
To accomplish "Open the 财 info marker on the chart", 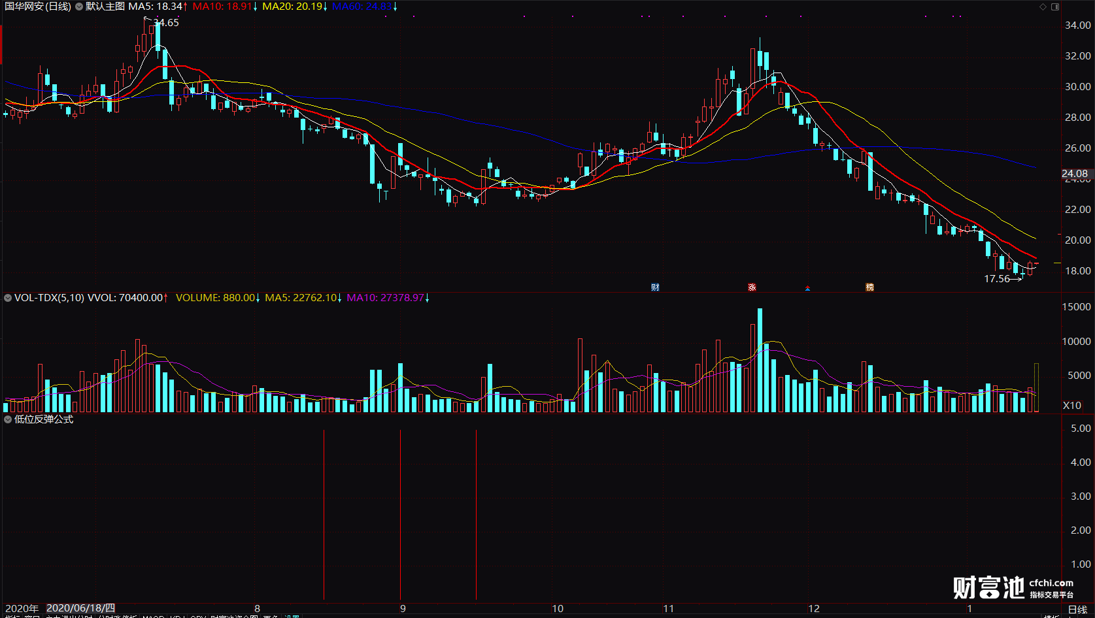I will click(655, 287).
